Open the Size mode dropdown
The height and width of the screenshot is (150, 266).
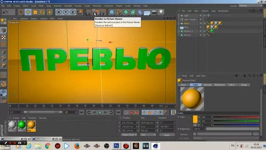pyautogui.click(x=148, y=135)
